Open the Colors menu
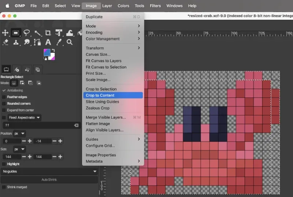Image resolution: width=293 pixels, height=197 pixels. pos(123,6)
